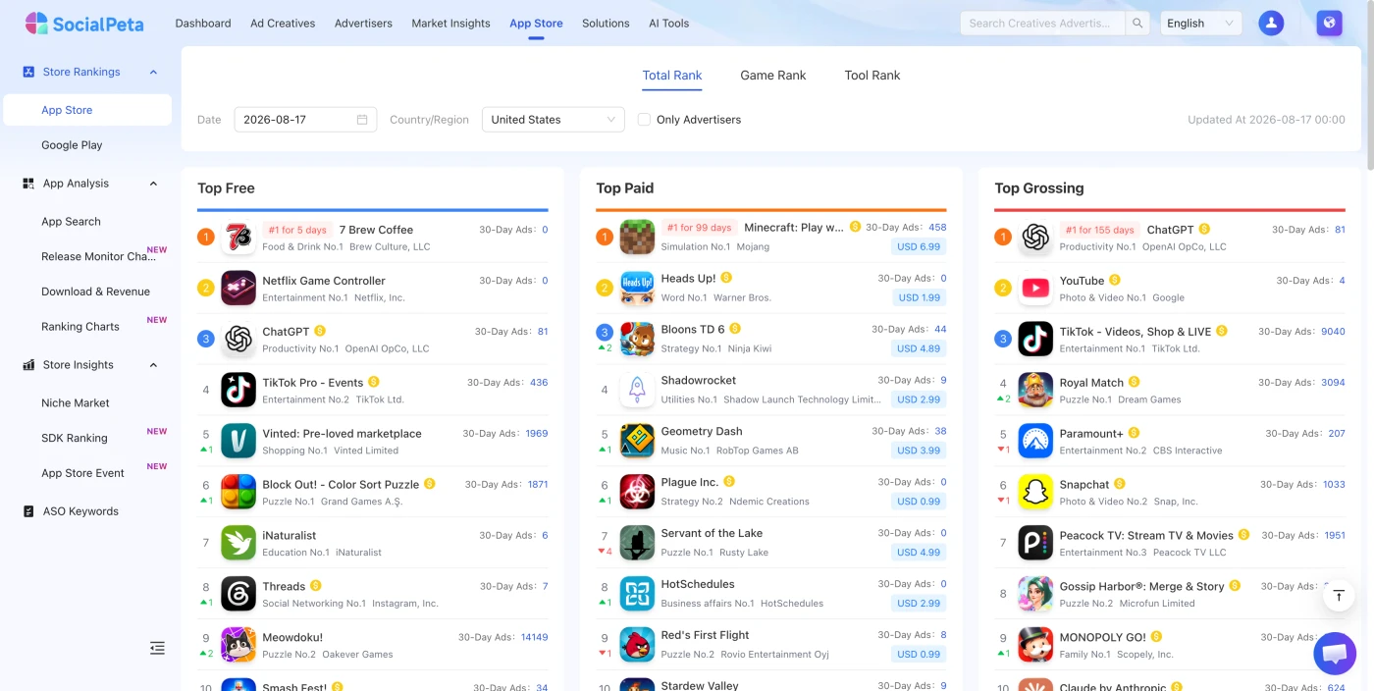Open the Market Insights menu

tap(450, 24)
